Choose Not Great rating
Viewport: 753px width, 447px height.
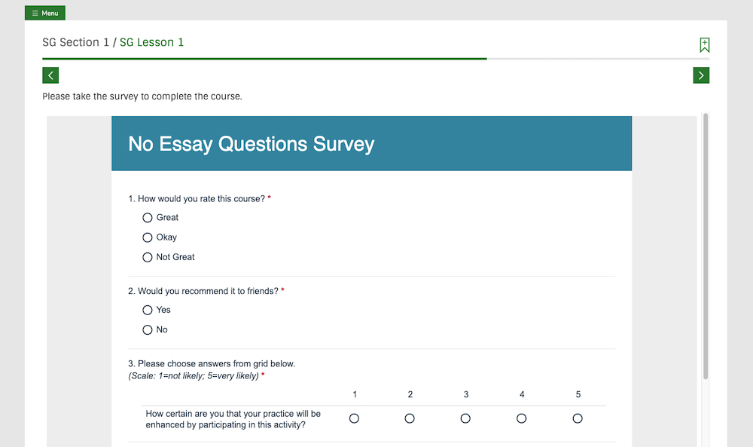[148, 257]
